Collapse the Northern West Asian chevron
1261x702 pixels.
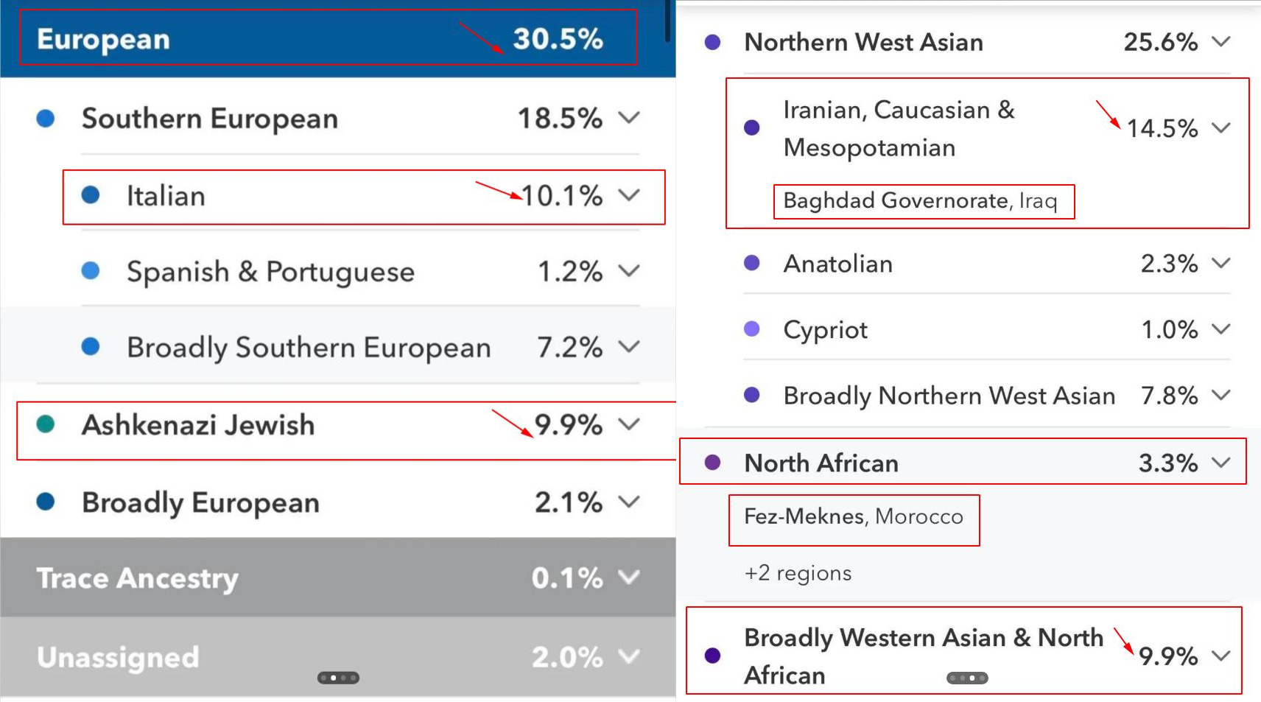[x=1221, y=42]
